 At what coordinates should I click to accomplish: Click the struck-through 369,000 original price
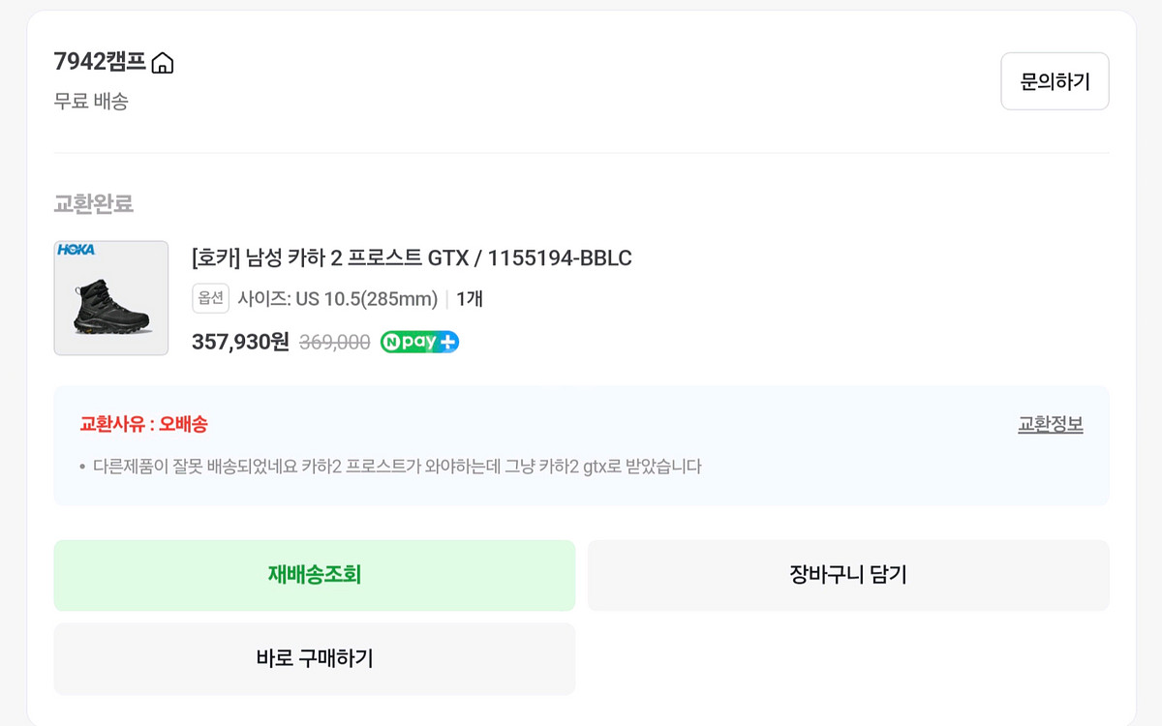click(335, 342)
